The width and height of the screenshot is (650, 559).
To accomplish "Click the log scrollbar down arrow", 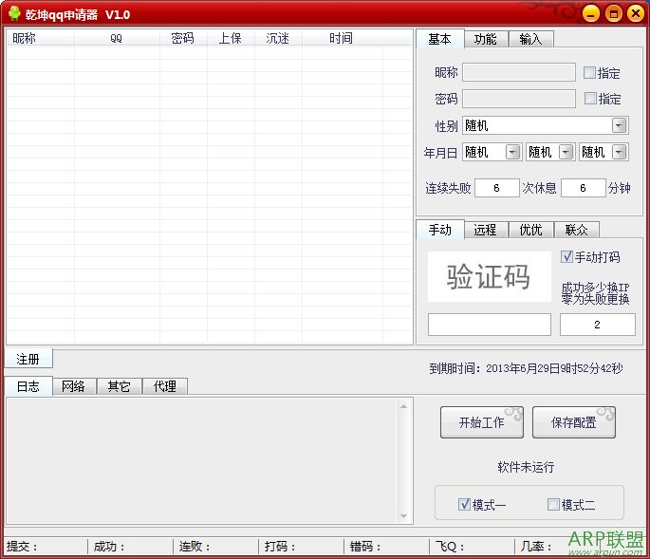I will pos(403,516).
